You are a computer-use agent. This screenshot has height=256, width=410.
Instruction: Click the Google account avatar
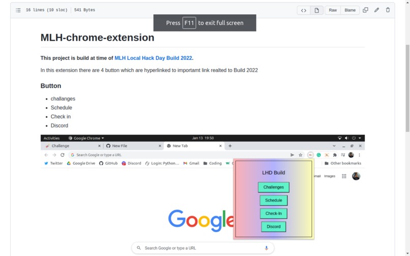pos(356,176)
